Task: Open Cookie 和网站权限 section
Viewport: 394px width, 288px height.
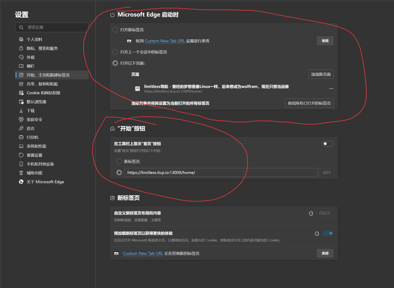Action: pos(52,93)
